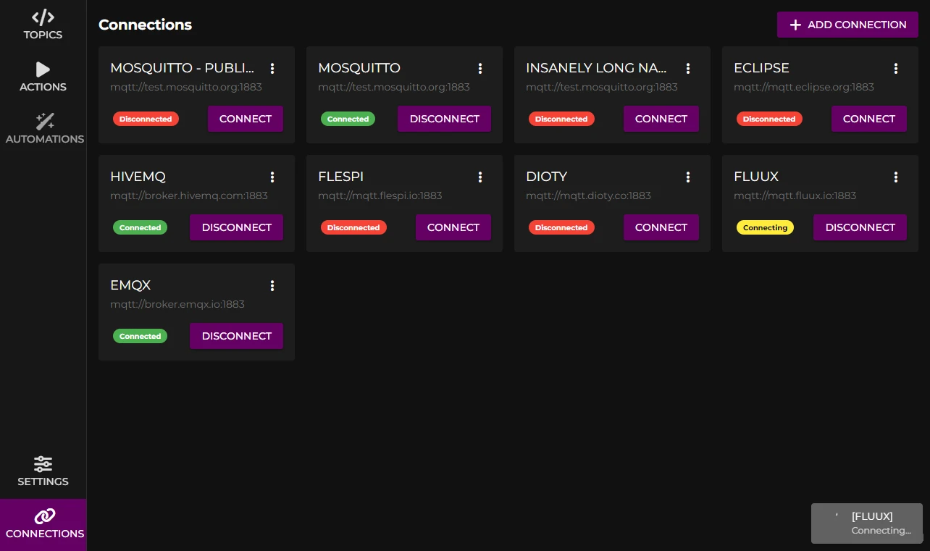Disconnect the FLUUX connecting broker
Image resolution: width=930 pixels, height=551 pixels.
pos(860,227)
